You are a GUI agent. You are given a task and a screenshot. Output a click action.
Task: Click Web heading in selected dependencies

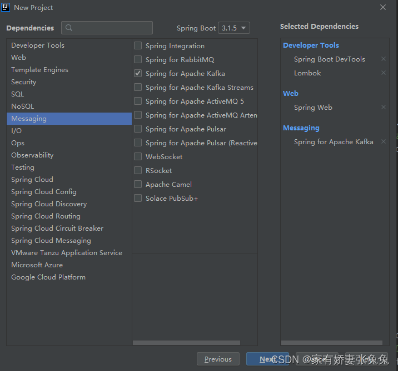291,94
